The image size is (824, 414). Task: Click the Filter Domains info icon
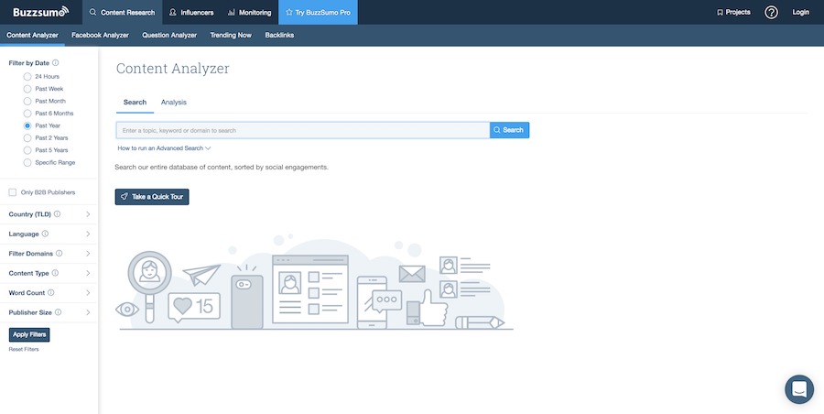(60, 253)
